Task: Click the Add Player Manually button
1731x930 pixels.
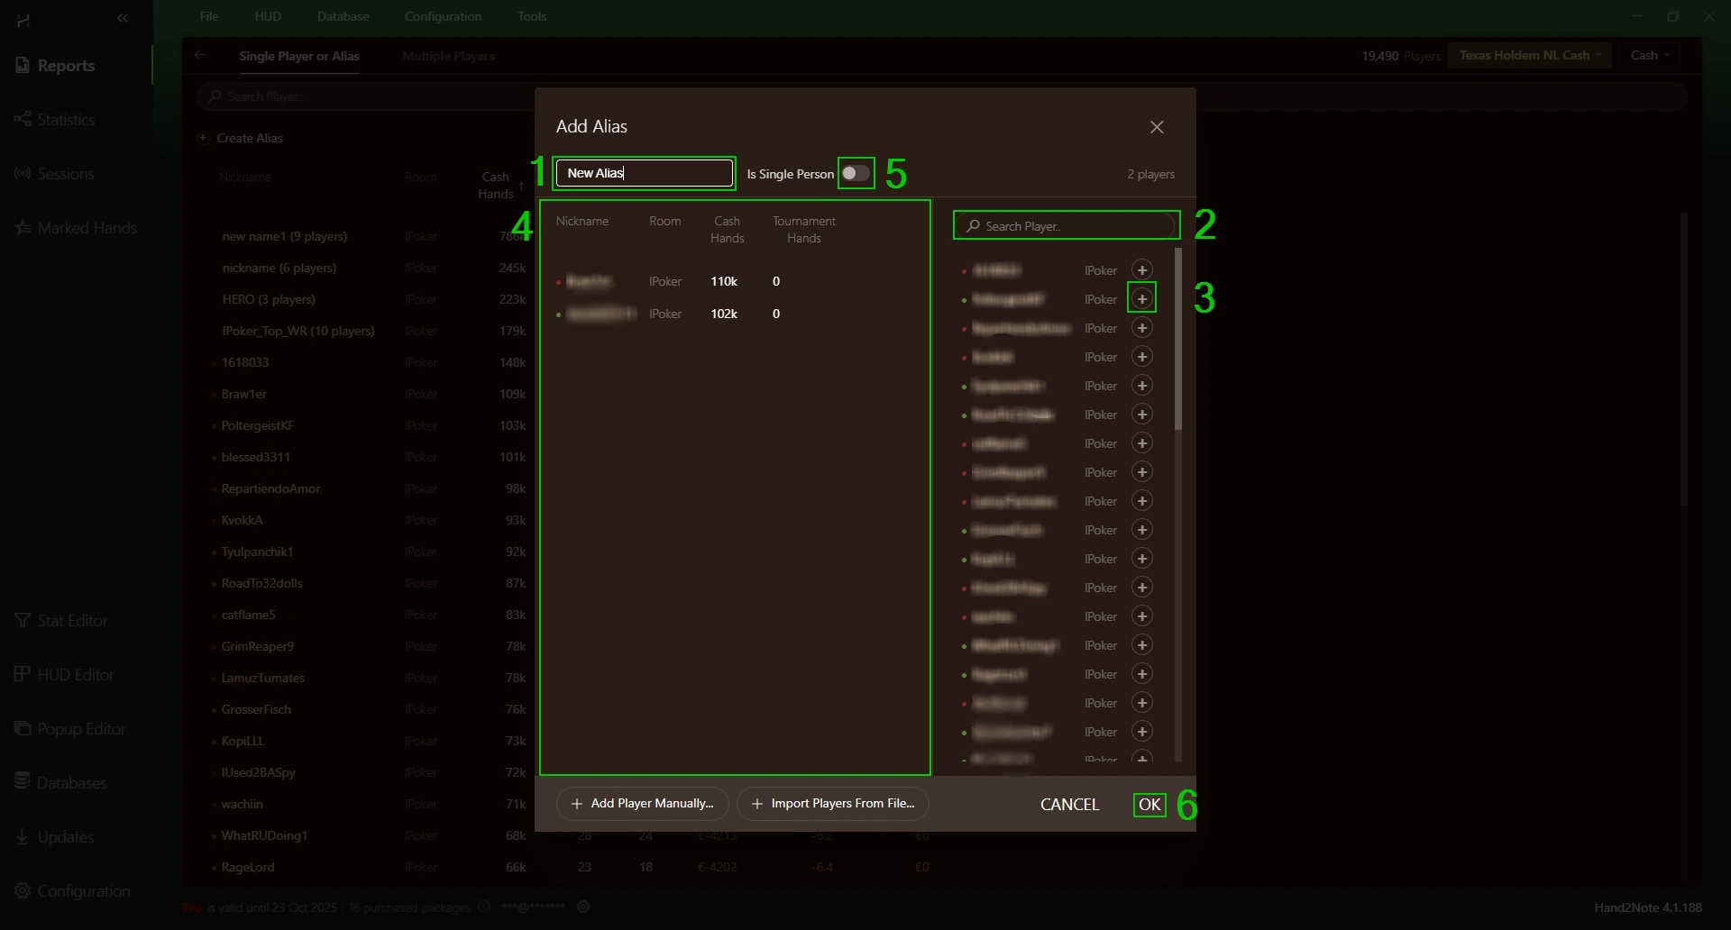Action: 642,804
